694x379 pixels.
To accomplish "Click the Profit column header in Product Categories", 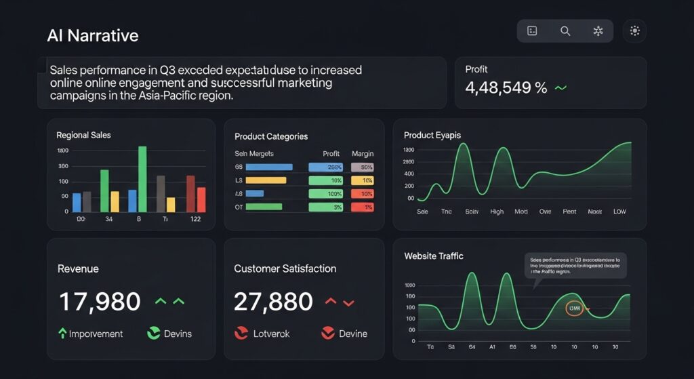I will 331,154.
